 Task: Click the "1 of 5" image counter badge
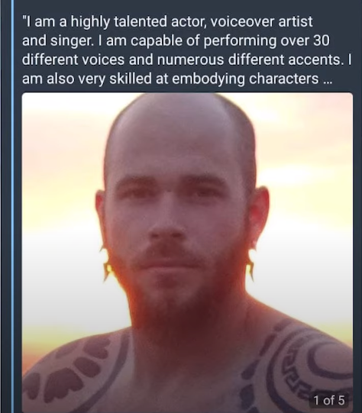click(328, 400)
